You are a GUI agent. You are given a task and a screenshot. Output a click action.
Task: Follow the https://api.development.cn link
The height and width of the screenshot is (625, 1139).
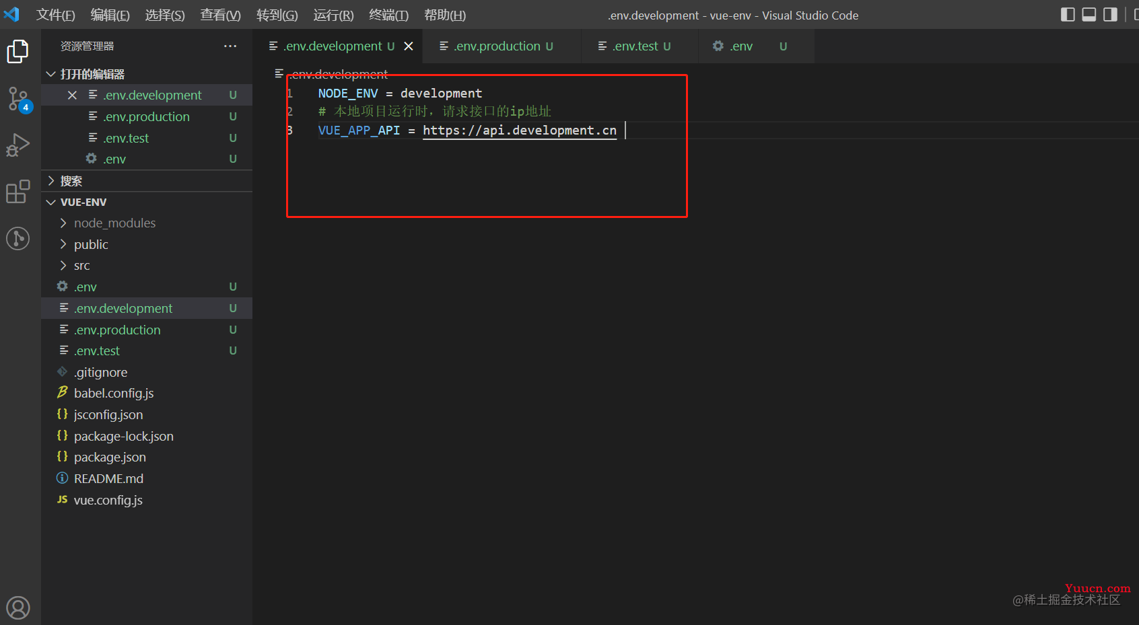coord(520,130)
